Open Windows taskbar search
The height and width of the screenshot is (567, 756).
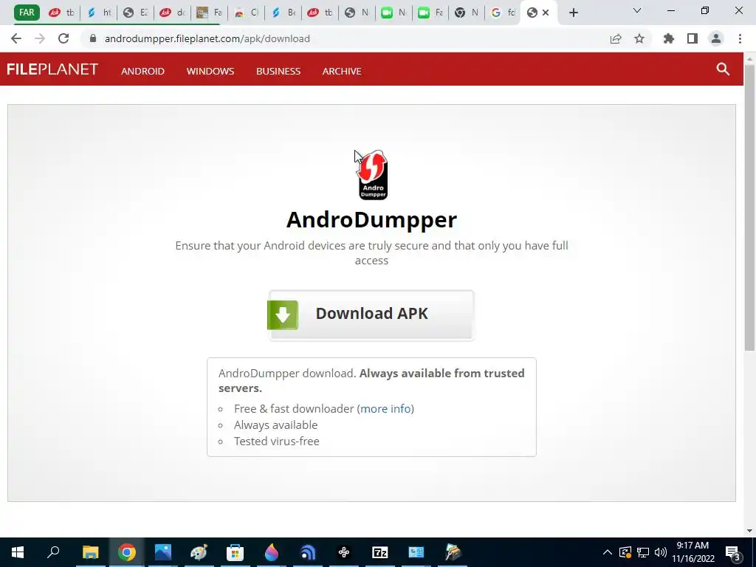click(53, 552)
